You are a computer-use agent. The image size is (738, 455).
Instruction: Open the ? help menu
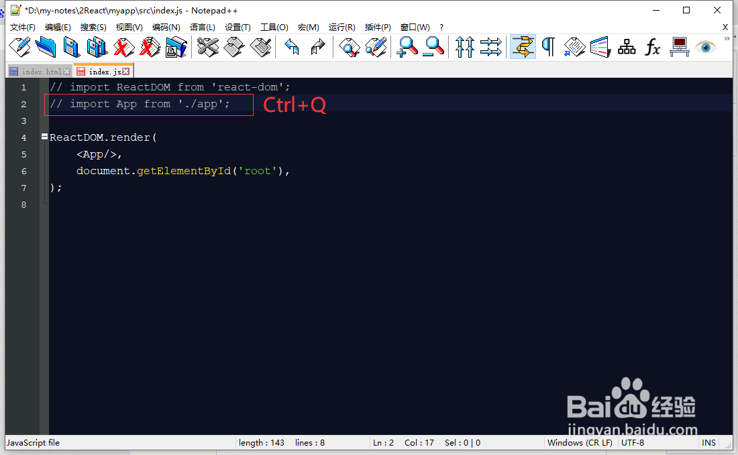(441, 27)
